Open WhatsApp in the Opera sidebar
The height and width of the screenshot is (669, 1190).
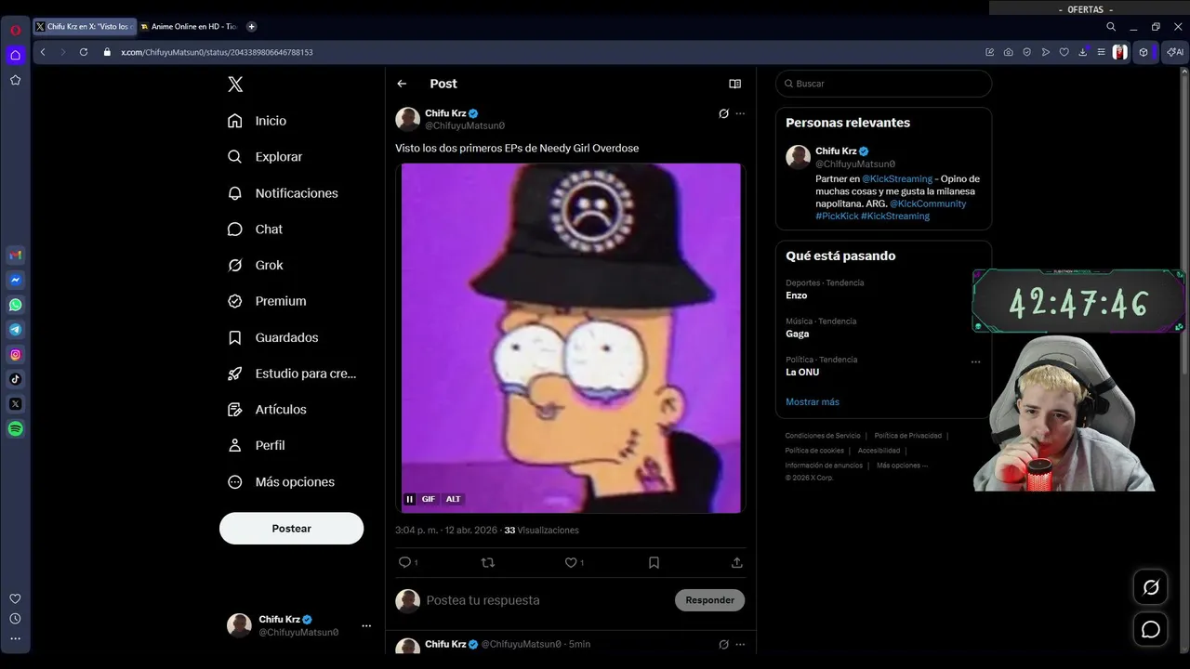pos(15,305)
